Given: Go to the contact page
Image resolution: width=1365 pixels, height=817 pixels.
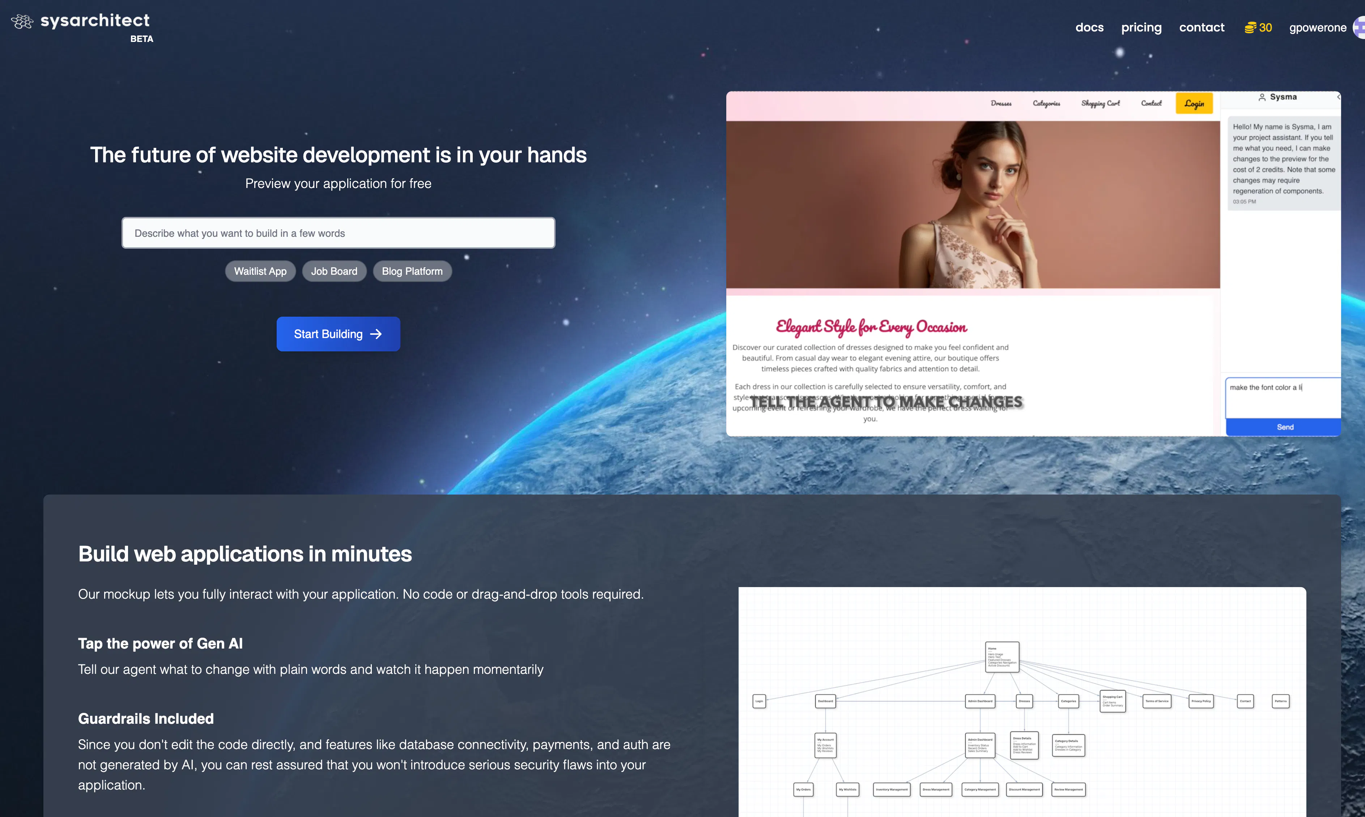Looking at the screenshot, I should 1202,27.
